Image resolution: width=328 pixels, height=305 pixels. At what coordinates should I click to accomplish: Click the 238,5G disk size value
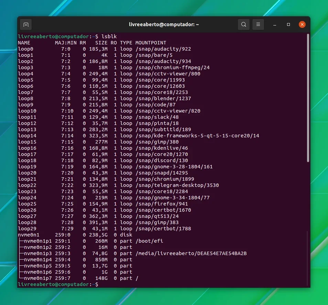coord(98,235)
